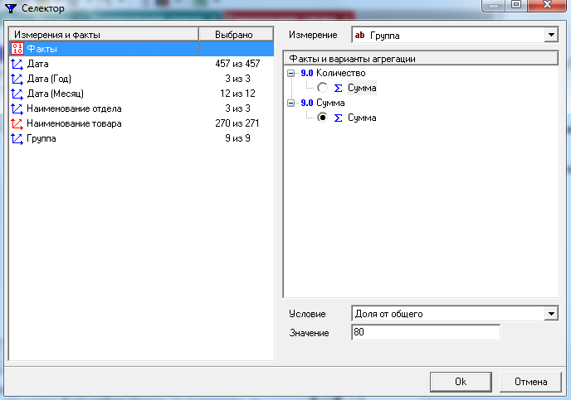571x400 pixels.
Task: Click the 270 из 271 value
Action: click(237, 123)
